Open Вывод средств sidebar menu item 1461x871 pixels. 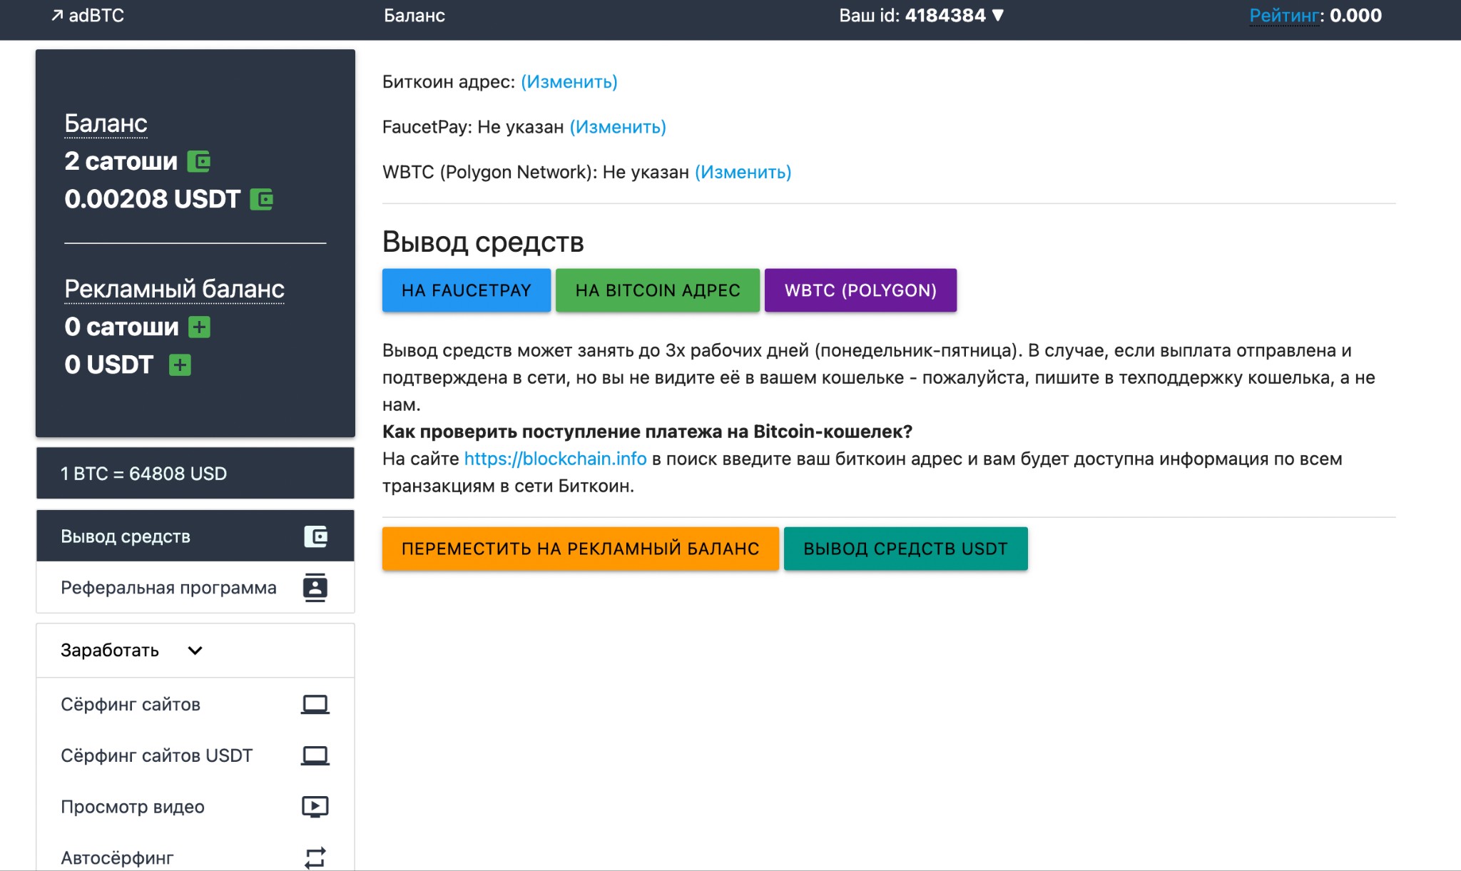click(195, 536)
